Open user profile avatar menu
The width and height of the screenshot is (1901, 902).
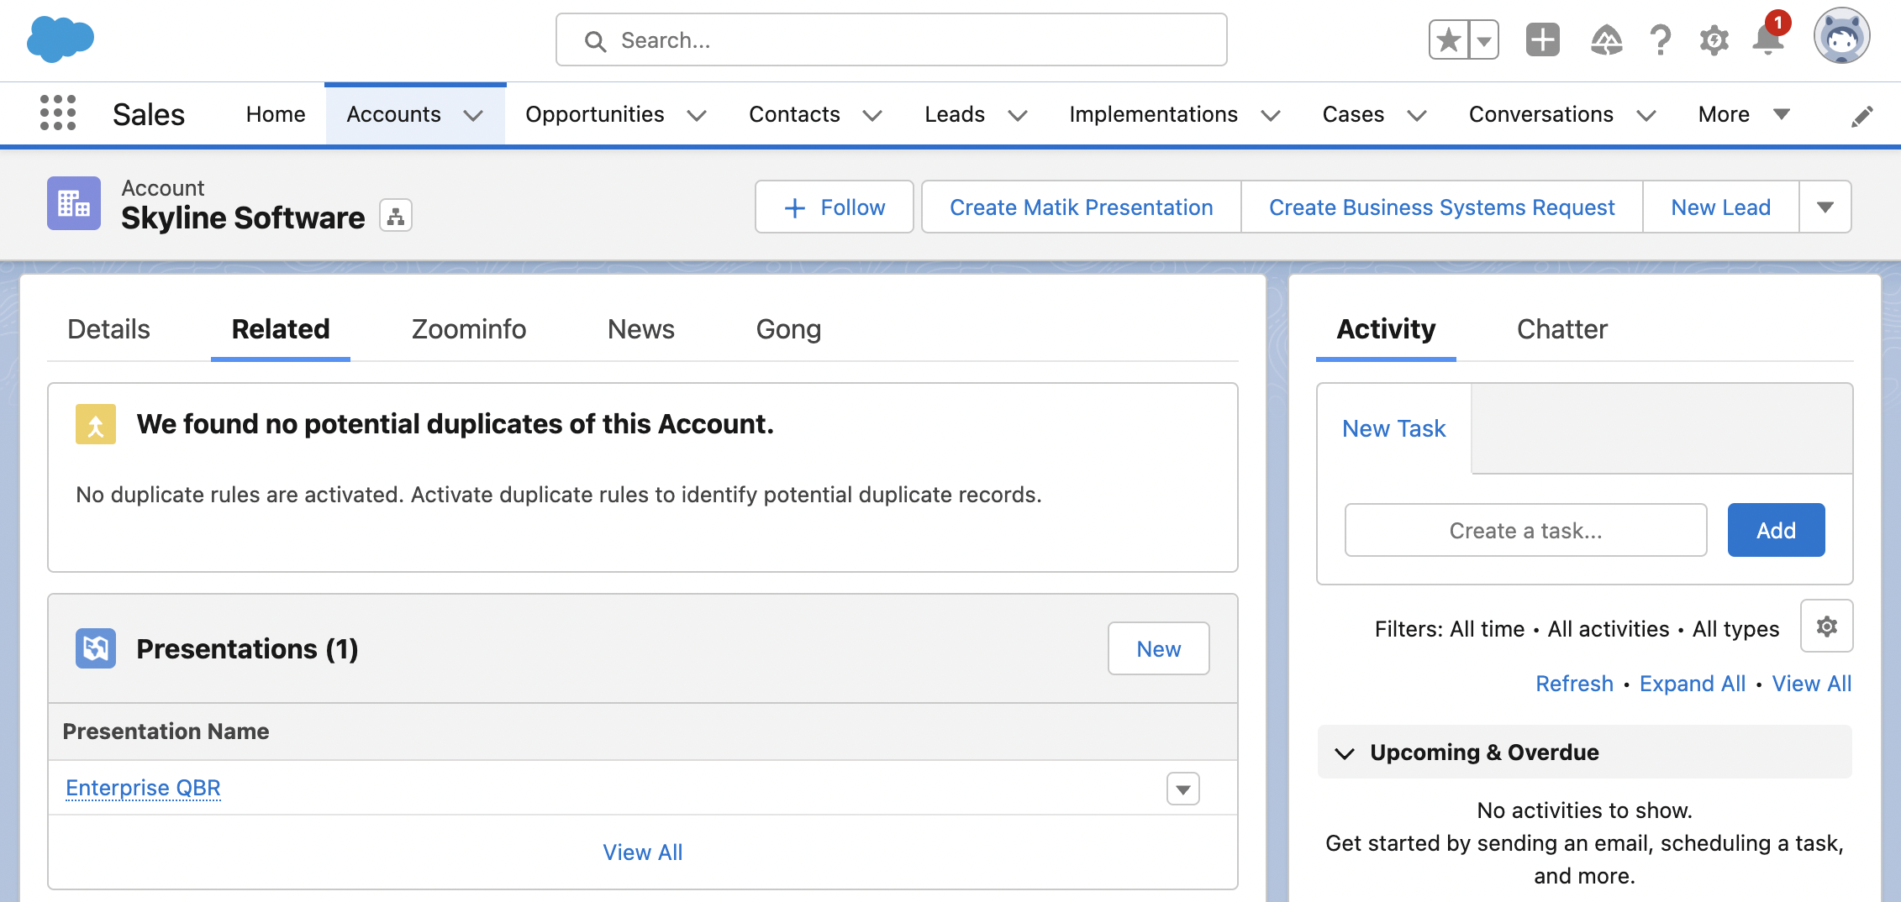pos(1841,37)
